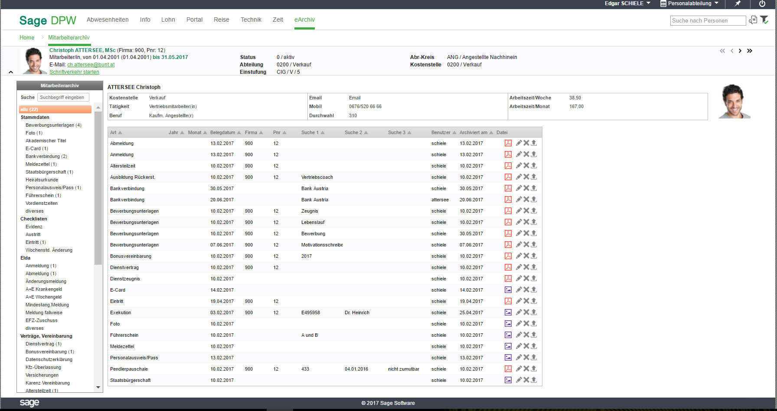Viewport: 777px width, 411px height.
Task: Open Bewerbungsunterlagen (4) in the archive tree
Action: point(53,125)
